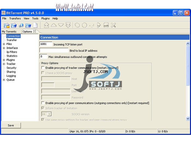The width and height of the screenshot is (191, 143).
Task: Click the max outbound connection attempts field
Action: click(43, 56)
